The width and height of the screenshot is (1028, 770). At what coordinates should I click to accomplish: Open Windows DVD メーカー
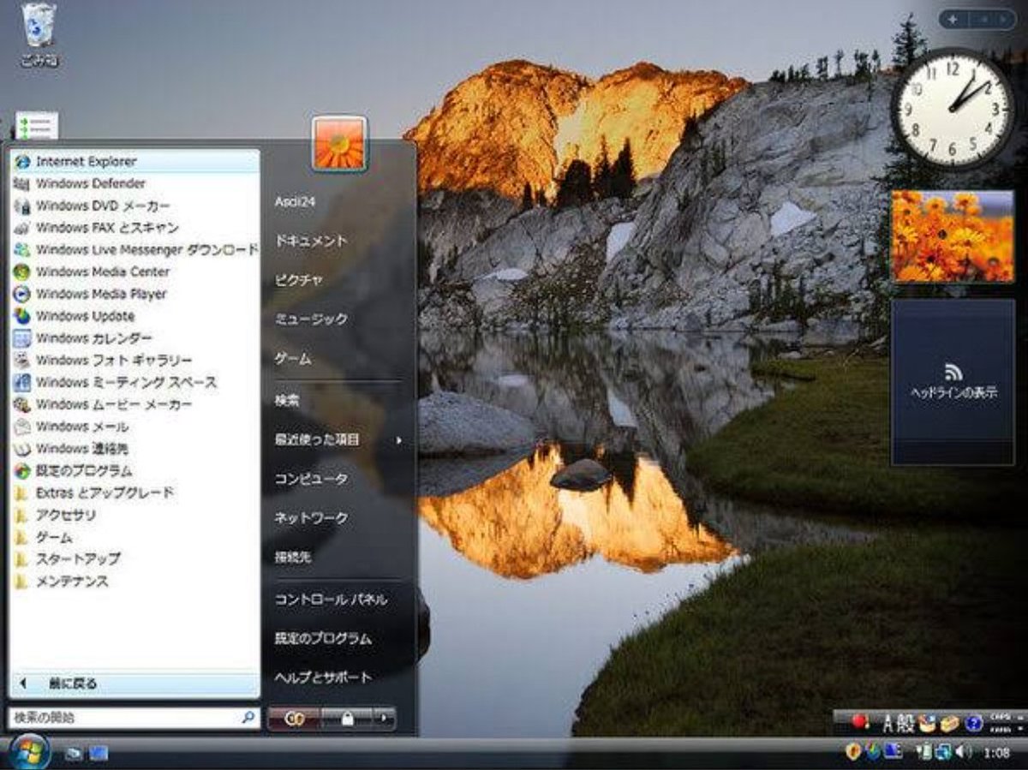pos(134,206)
